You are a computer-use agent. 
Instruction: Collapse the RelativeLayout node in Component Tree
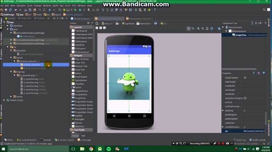226,31
